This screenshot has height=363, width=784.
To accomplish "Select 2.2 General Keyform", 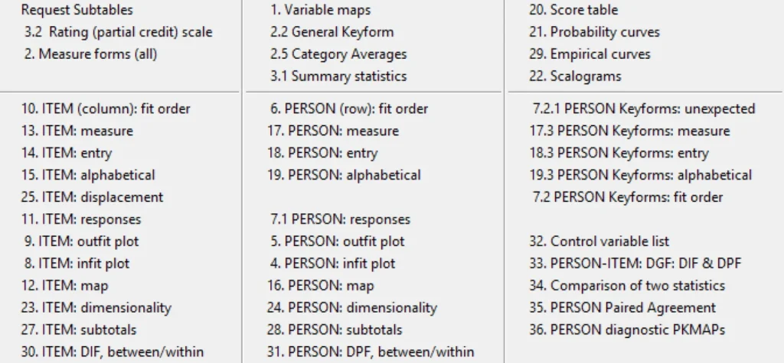I will coord(332,33).
